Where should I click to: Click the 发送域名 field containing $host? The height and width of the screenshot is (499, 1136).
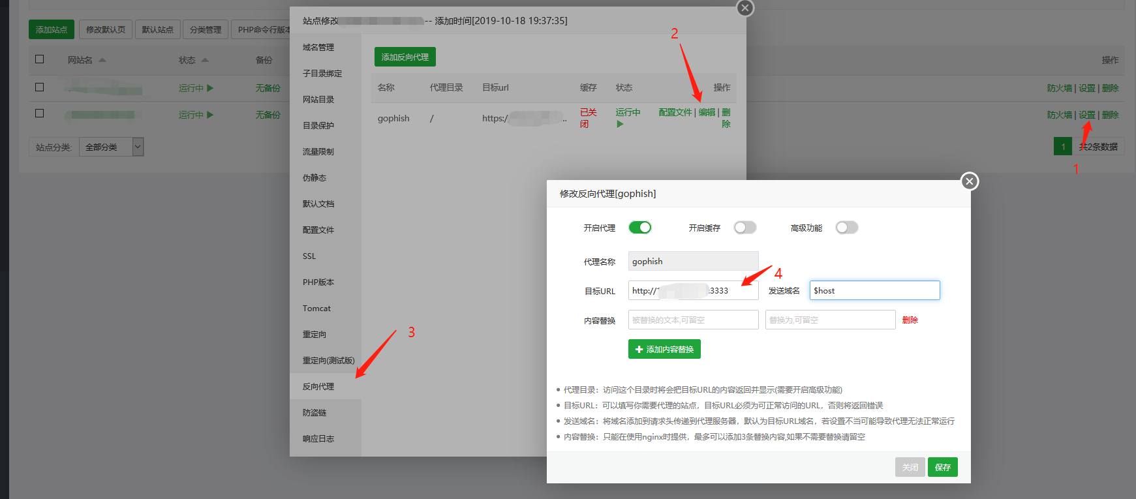(x=875, y=290)
